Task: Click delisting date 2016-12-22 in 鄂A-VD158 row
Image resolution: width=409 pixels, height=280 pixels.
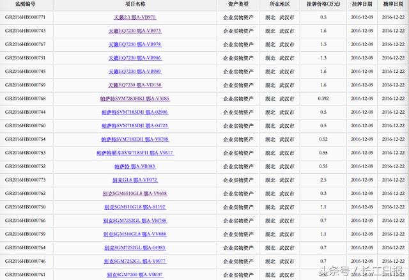Action: (393, 85)
